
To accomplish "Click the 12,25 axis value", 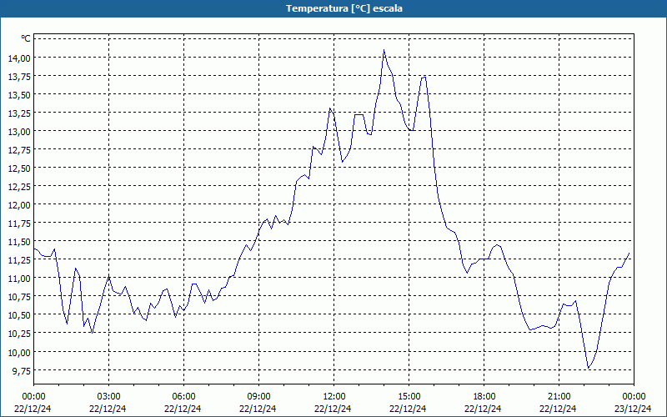I will pyautogui.click(x=19, y=186).
